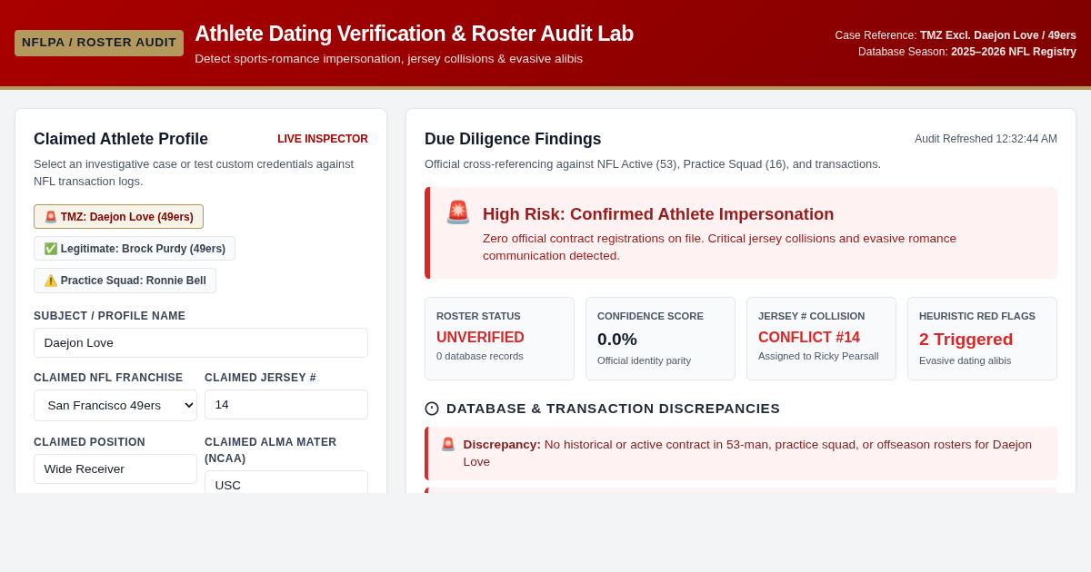Click the Claimed Alma Mater field
This screenshot has height=572, width=1091.
[286, 482]
